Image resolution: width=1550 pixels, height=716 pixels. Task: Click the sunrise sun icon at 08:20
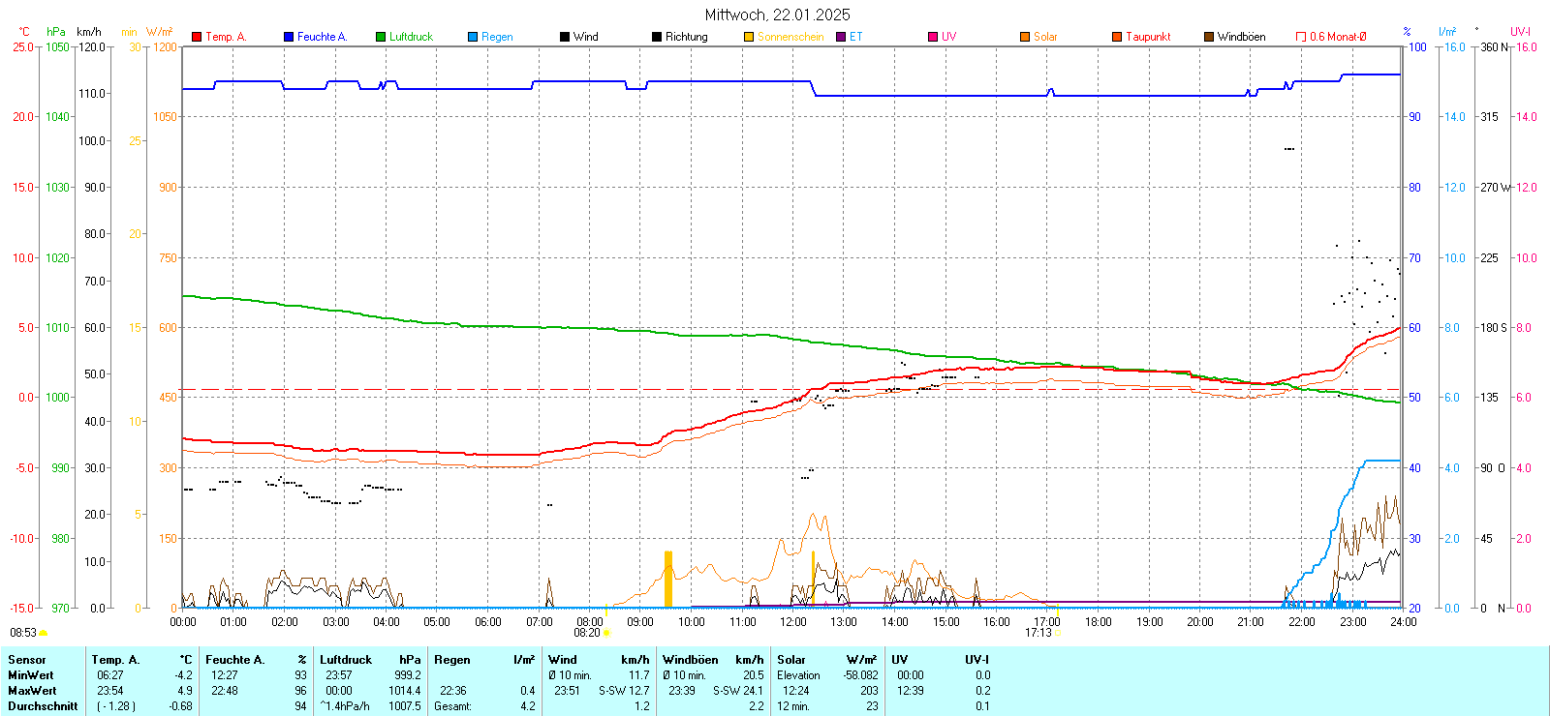[607, 634]
